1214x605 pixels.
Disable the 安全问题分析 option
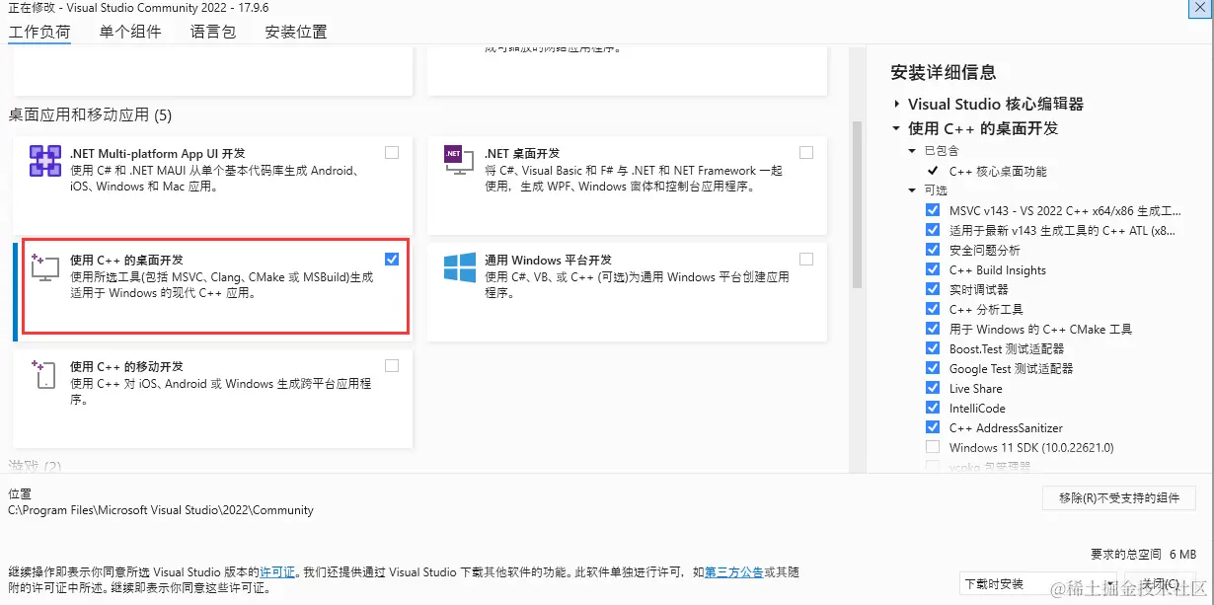point(933,250)
